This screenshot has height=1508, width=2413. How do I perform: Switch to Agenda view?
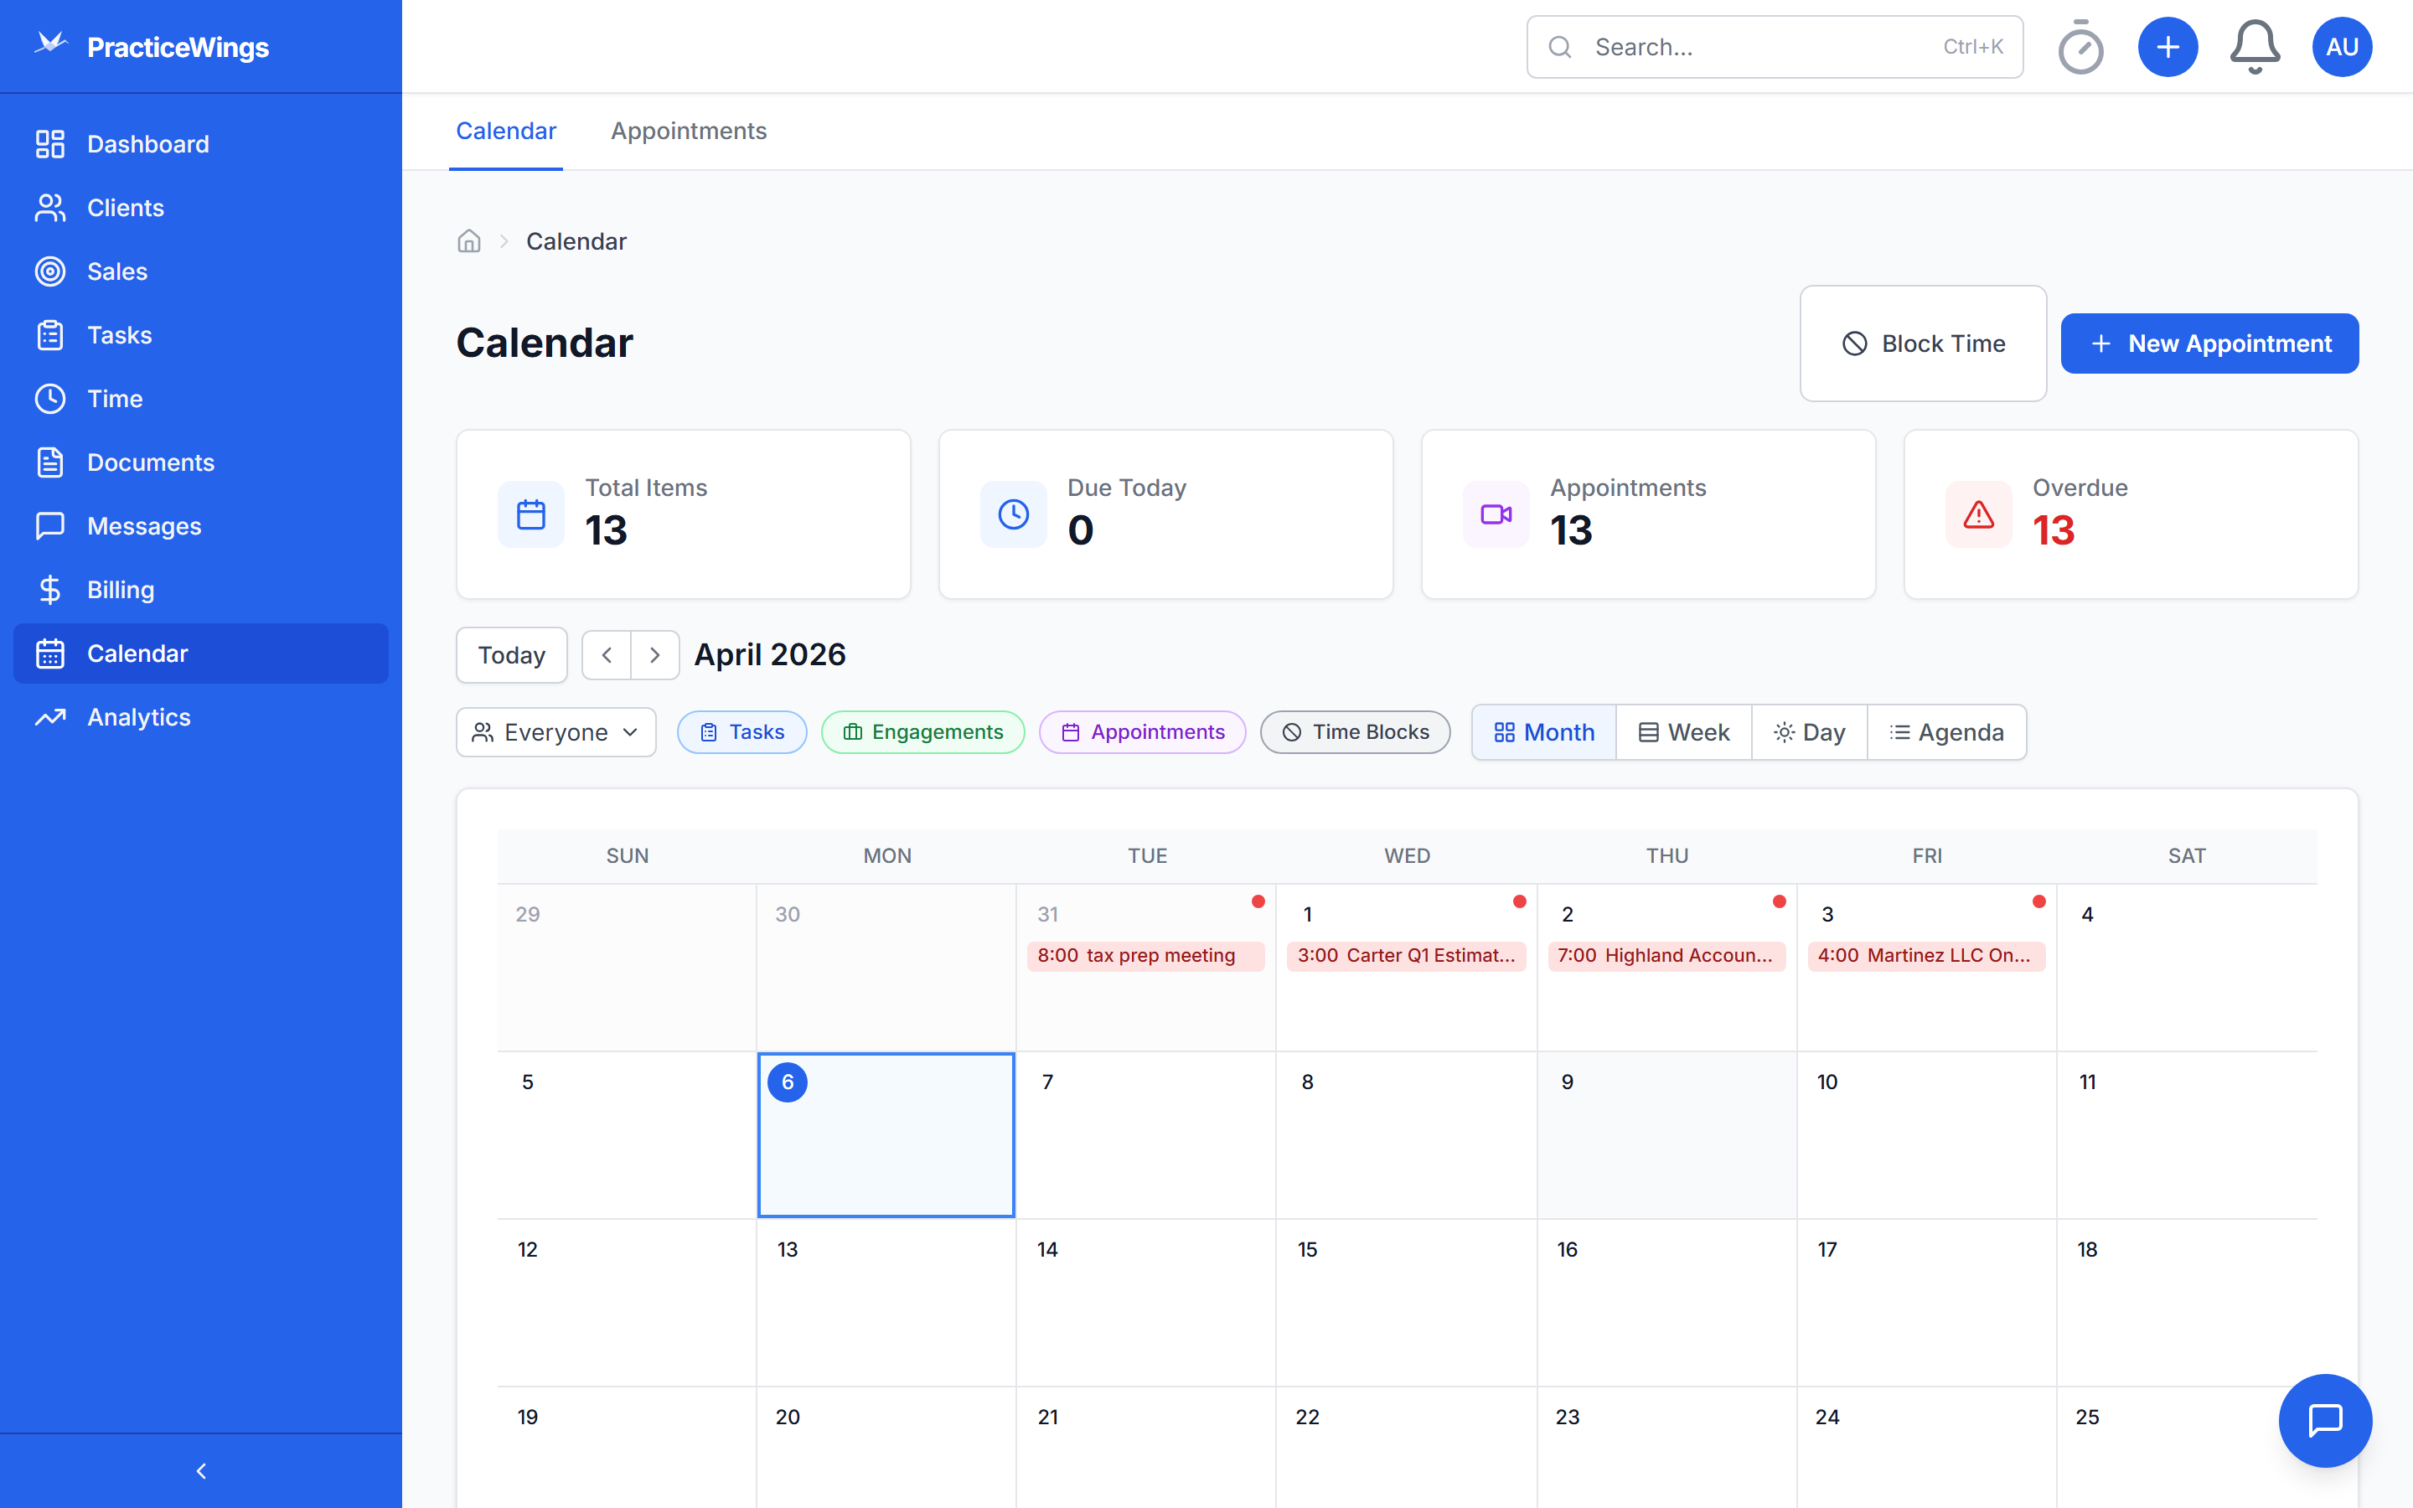[1946, 732]
